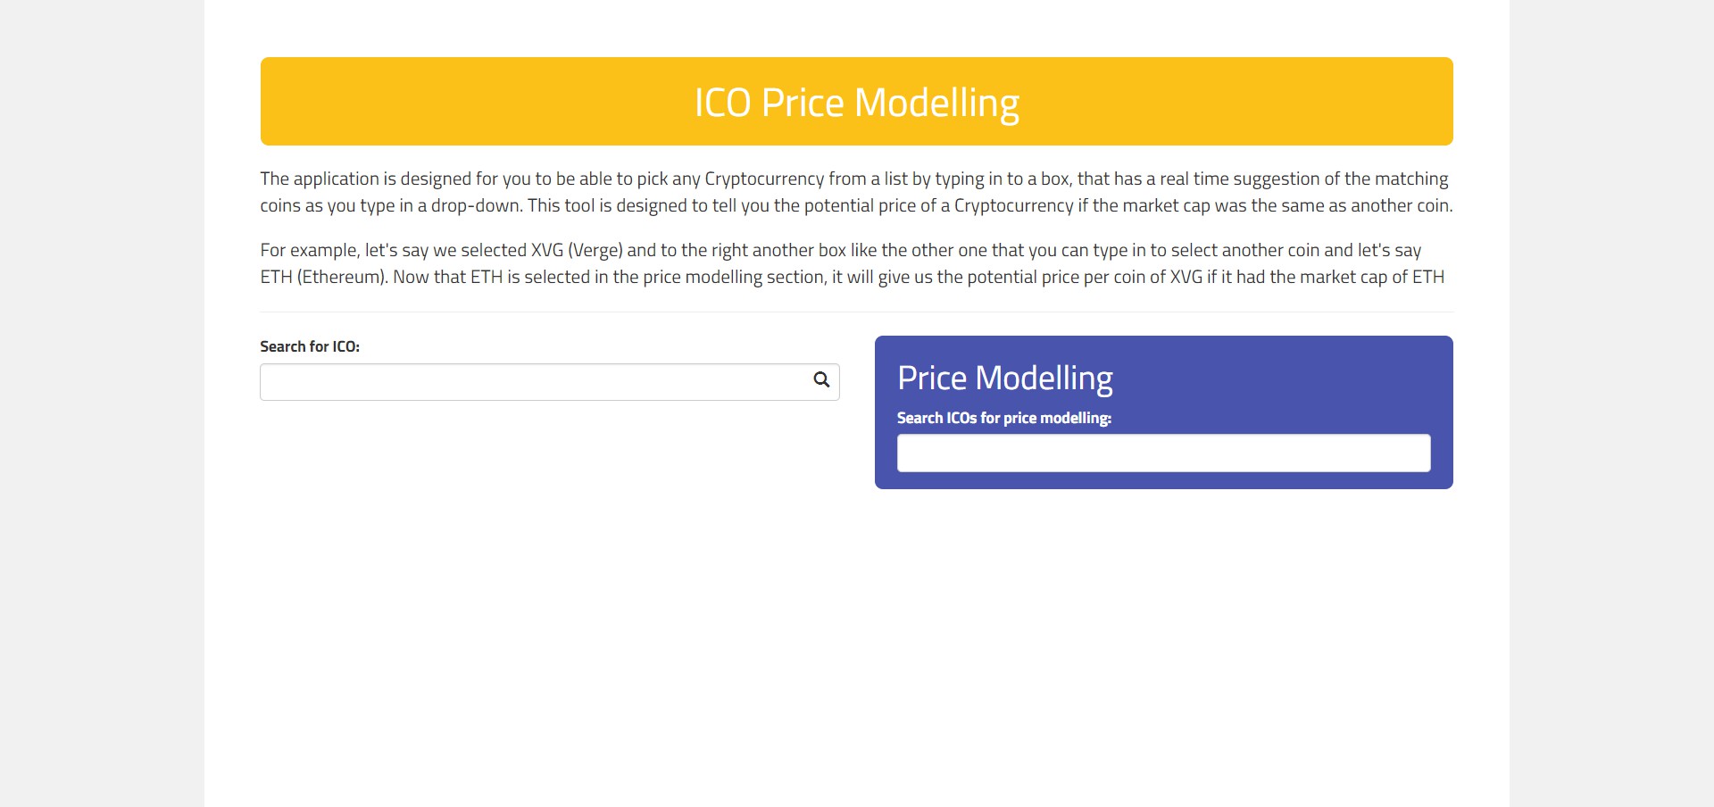Click the price modelling search input

coord(1163,453)
